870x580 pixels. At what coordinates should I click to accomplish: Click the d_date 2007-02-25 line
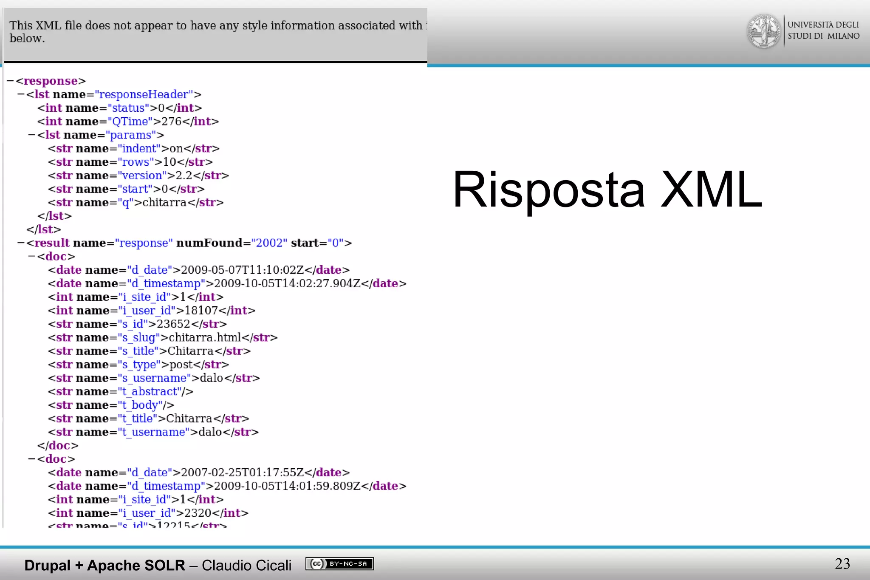(x=199, y=473)
